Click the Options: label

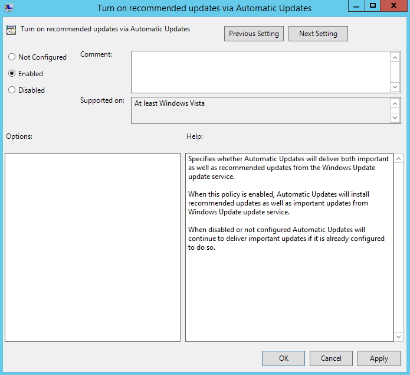pos(19,136)
